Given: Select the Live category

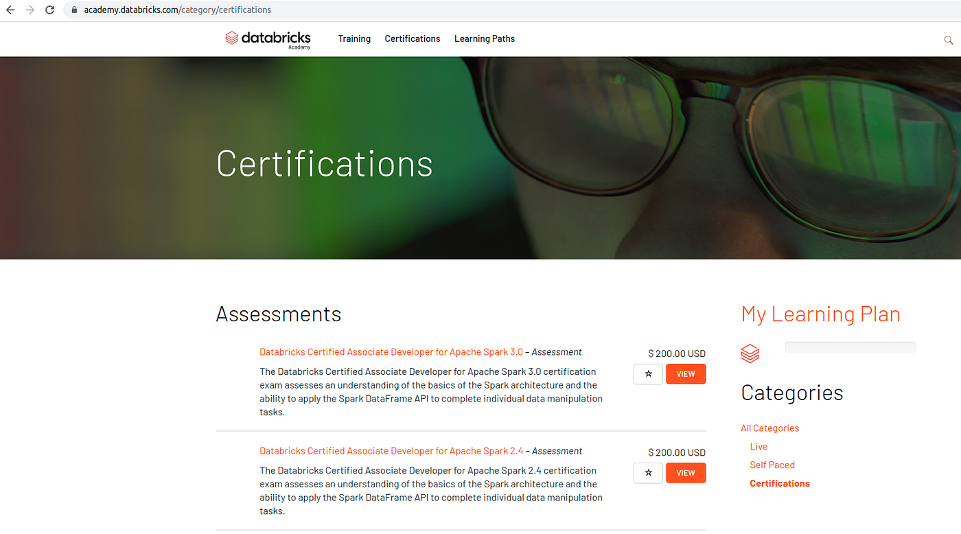Looking at the screenshot, I should (x=759, y=447).
